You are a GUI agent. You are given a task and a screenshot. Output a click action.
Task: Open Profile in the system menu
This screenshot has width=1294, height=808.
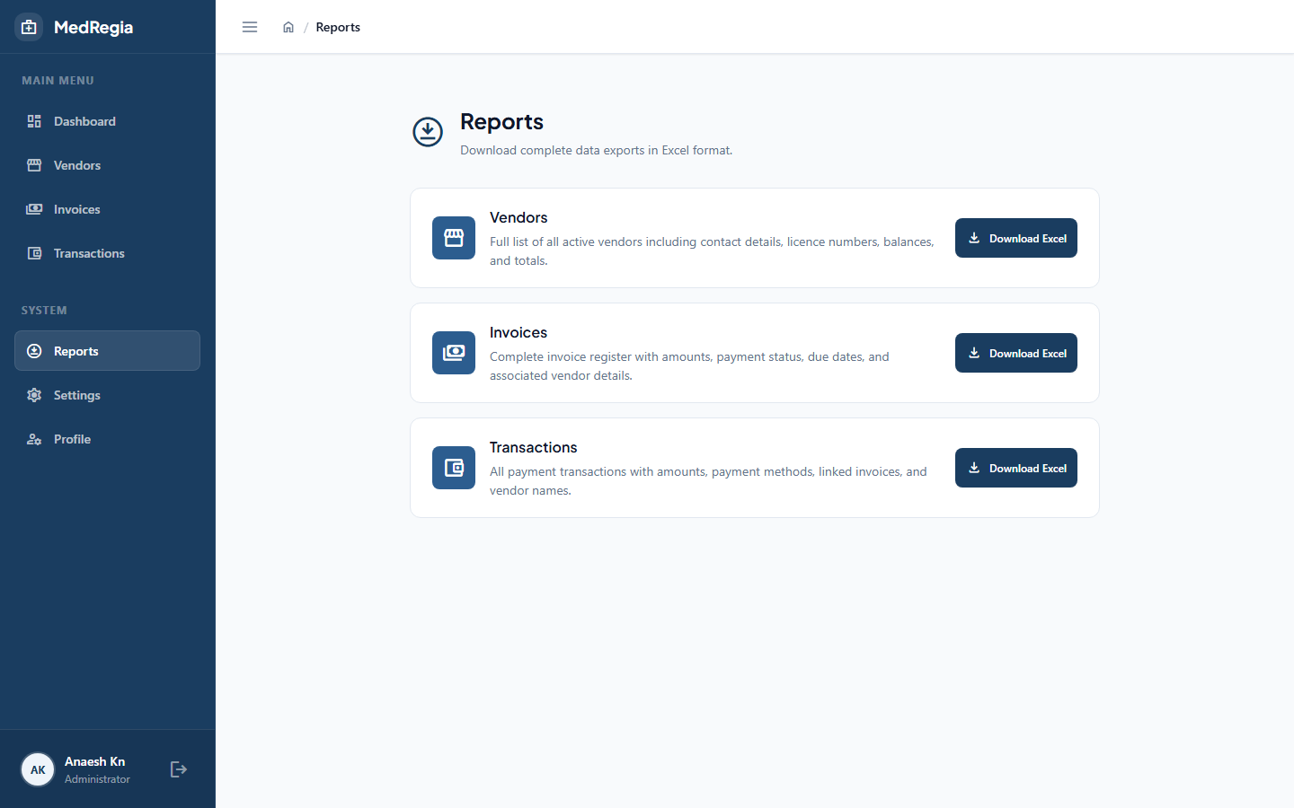(107, 439)
